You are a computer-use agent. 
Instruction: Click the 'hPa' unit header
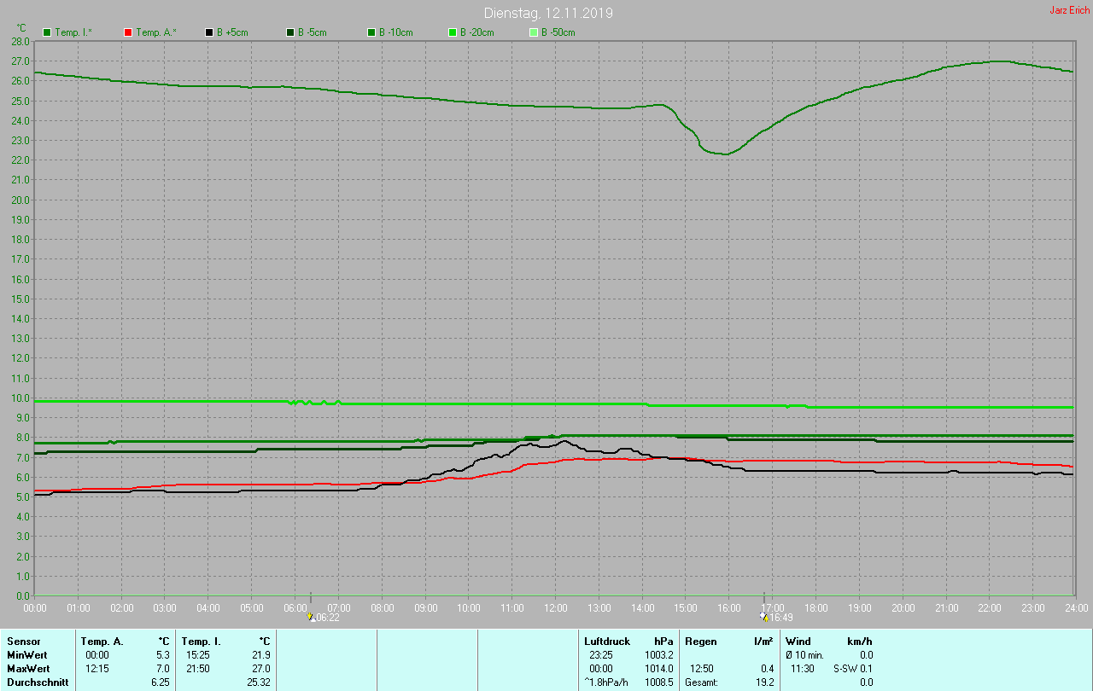click(663, 641)
